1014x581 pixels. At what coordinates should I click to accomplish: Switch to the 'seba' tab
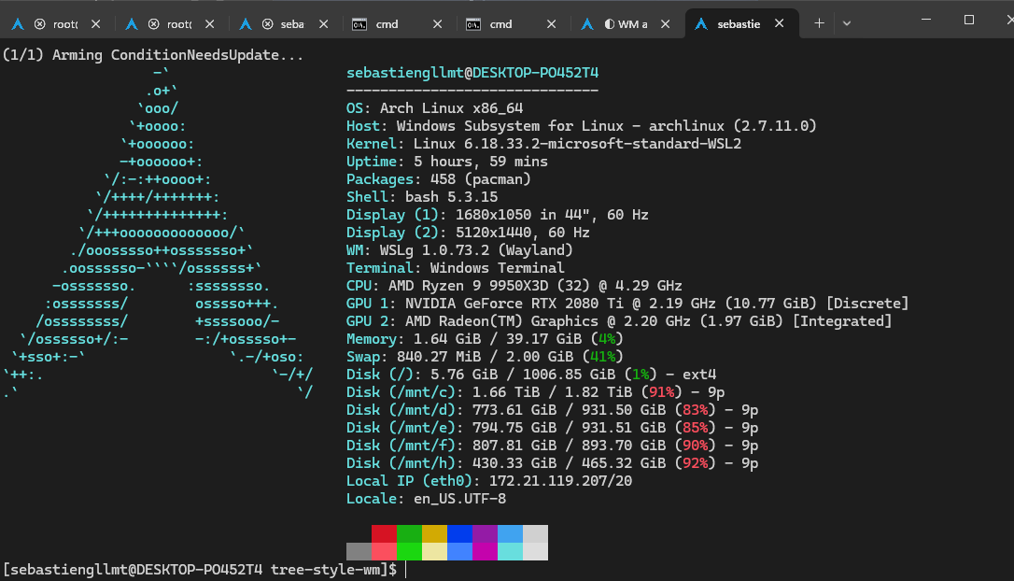tap(285, 24)
